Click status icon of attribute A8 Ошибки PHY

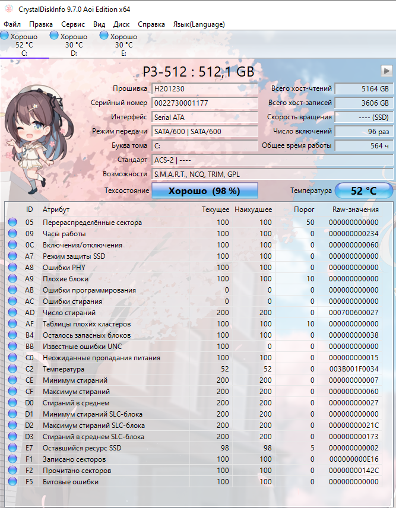coord(12,267)
